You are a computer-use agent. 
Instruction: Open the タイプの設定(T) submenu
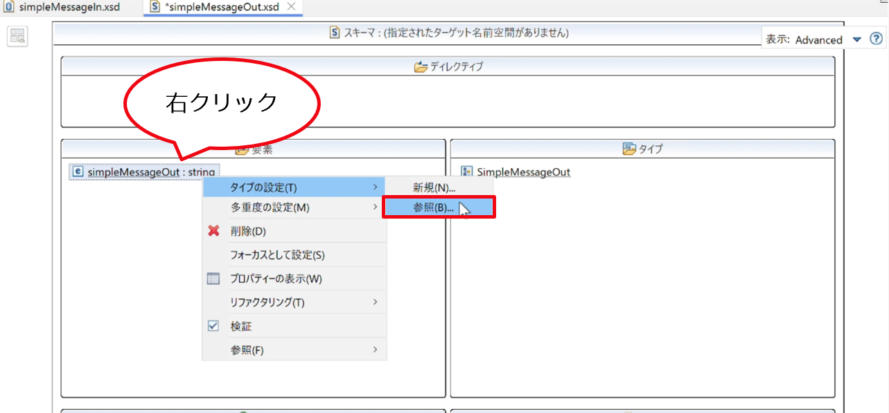[294, 187]
